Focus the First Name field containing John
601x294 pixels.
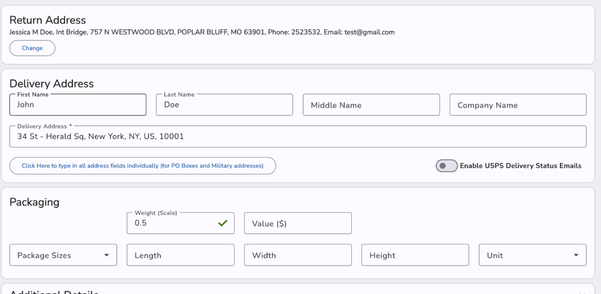coord(78,105)
